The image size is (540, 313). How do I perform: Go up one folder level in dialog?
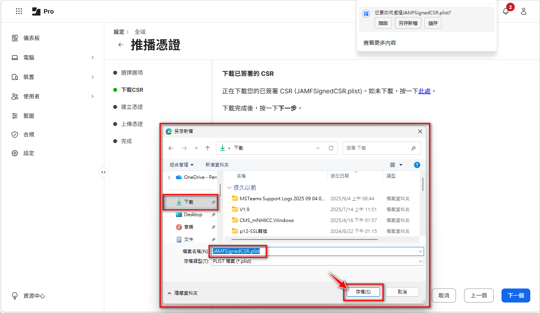[208, 148]
